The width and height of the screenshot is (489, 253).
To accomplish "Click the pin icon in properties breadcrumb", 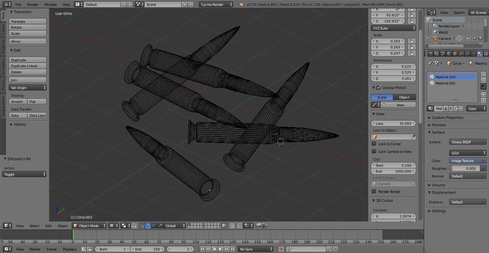I will (x=429, y=63).
